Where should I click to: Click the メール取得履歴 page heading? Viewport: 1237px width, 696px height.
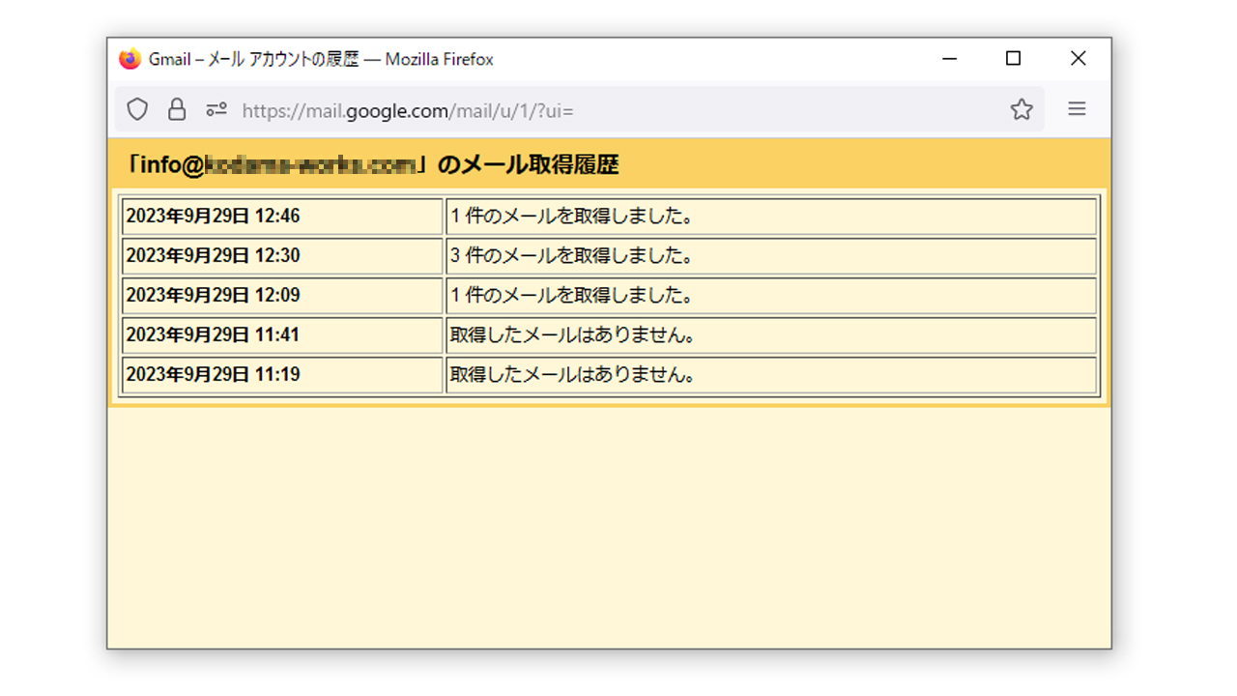(372, 164)
